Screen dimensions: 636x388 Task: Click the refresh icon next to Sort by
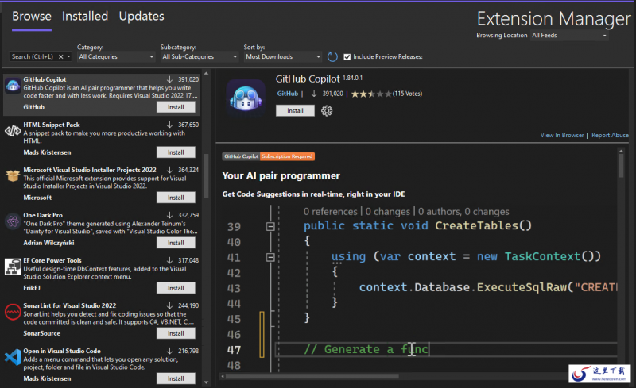point(332,56)
